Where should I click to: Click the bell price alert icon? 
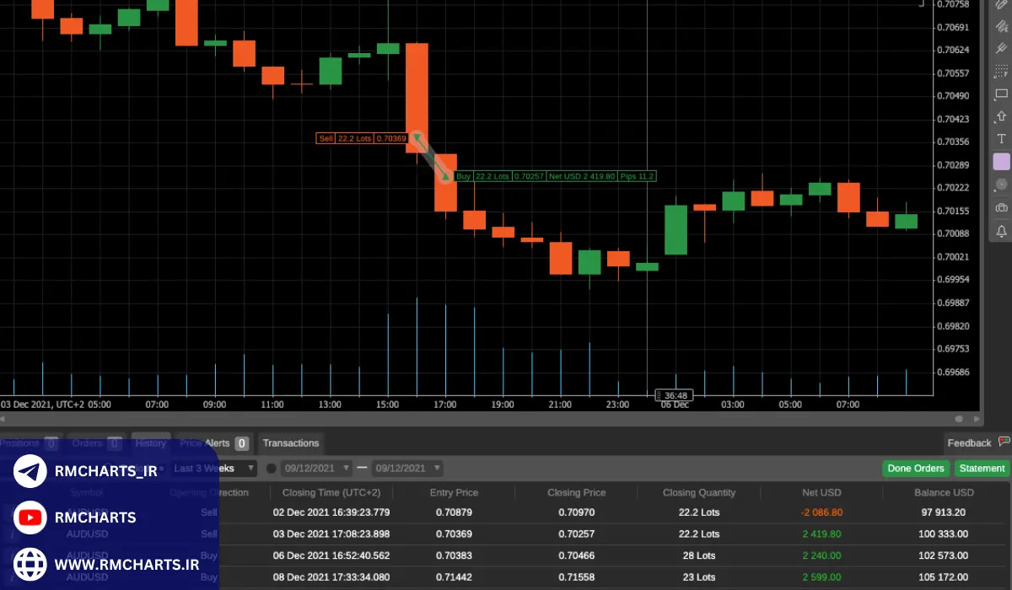(x=1001, y=230)
